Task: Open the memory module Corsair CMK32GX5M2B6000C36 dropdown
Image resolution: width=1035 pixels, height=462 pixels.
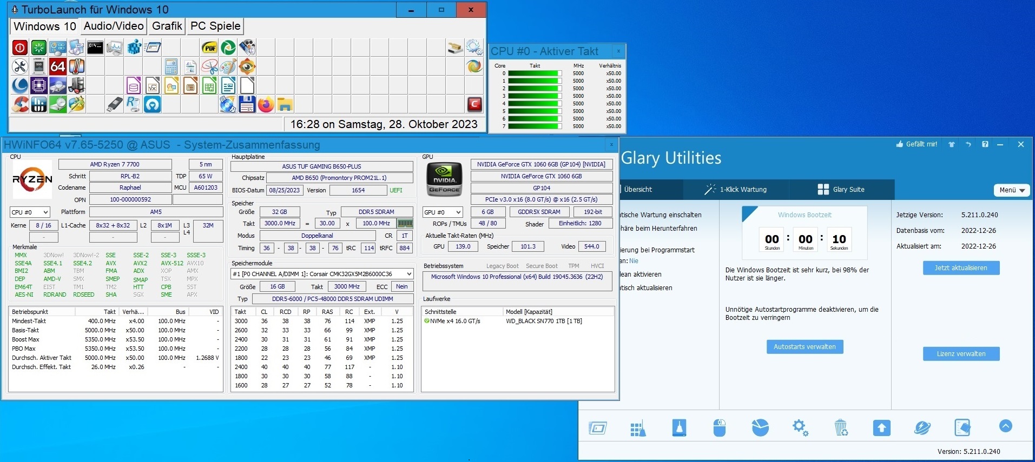Action: pos(322,274)
